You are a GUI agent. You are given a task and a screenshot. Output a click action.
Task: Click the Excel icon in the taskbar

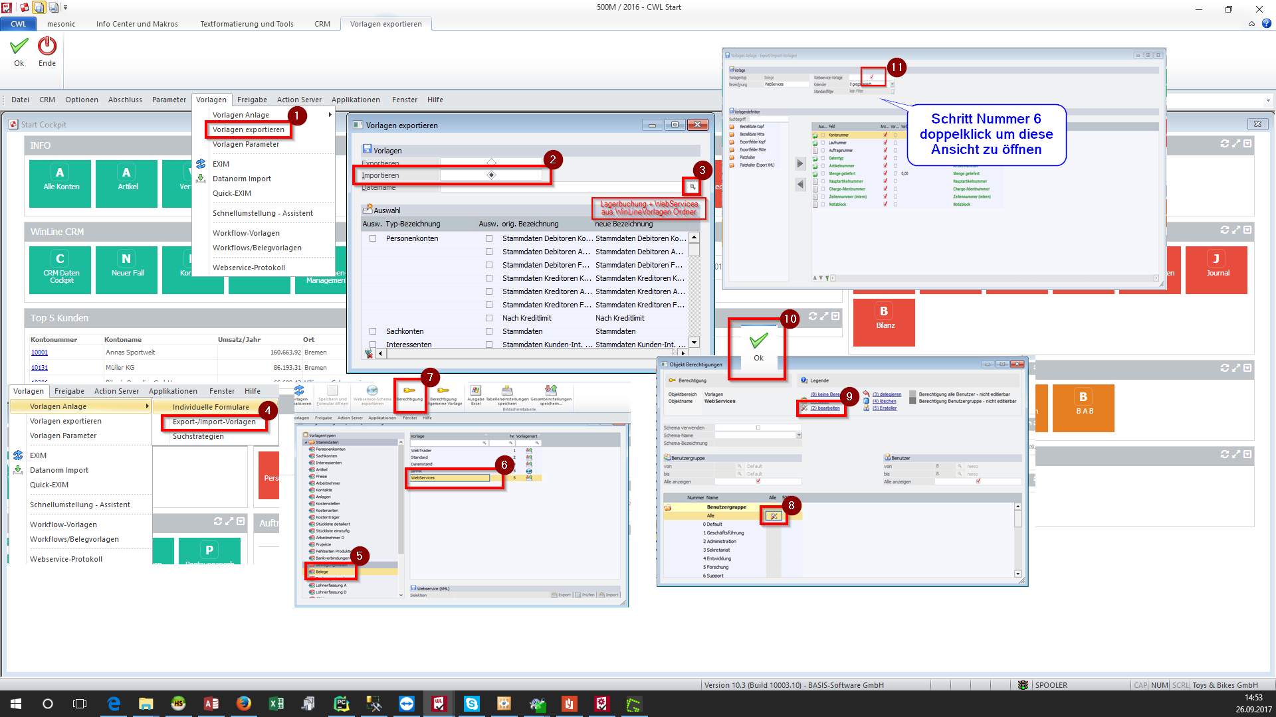point(276,704)
